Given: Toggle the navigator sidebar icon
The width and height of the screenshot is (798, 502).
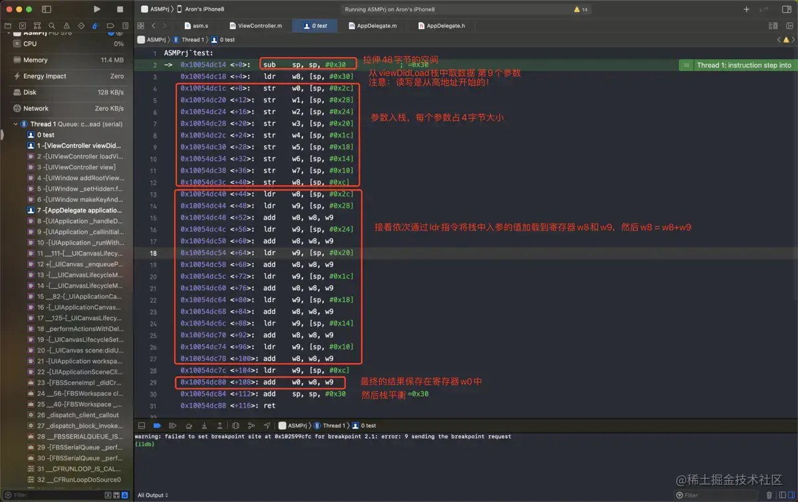Looking at the screenshot, I should [x=47, y=9].
